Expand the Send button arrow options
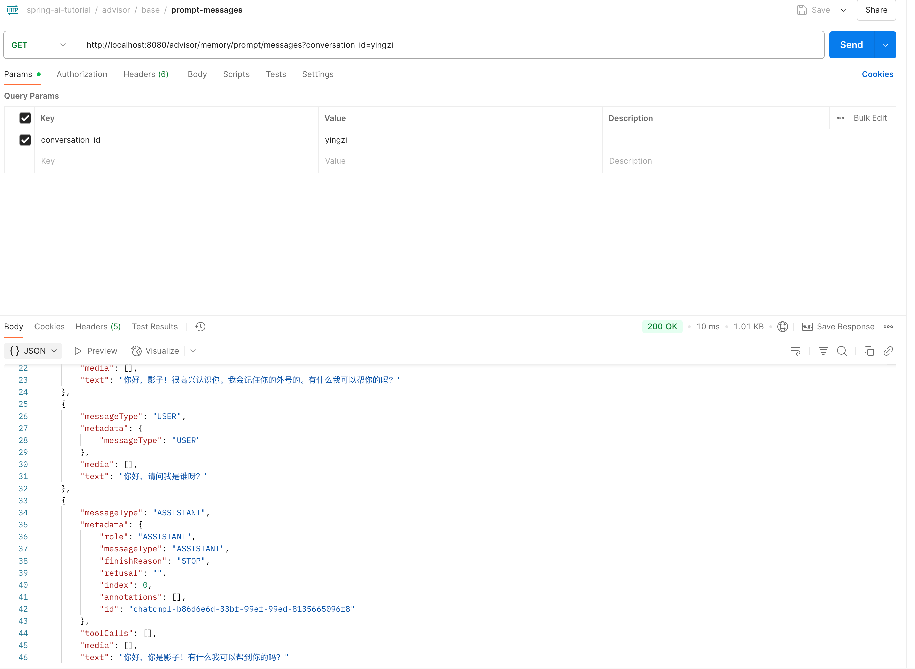Viewport: 915px width, 669px height. pyautogui.click(x=886, y=45)
